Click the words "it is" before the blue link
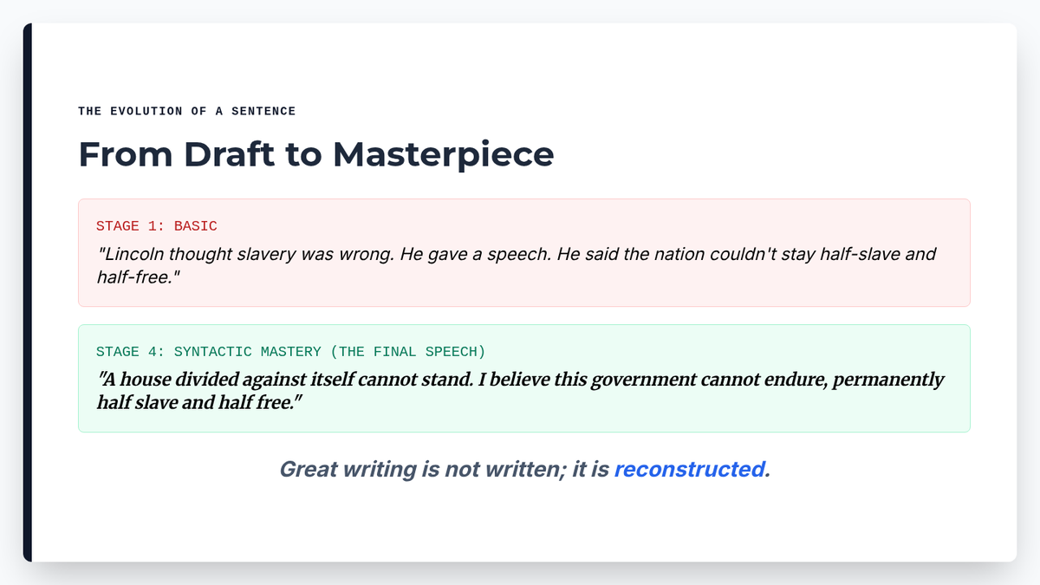This screenshot has height=585, width=1040. pos(590,470)
